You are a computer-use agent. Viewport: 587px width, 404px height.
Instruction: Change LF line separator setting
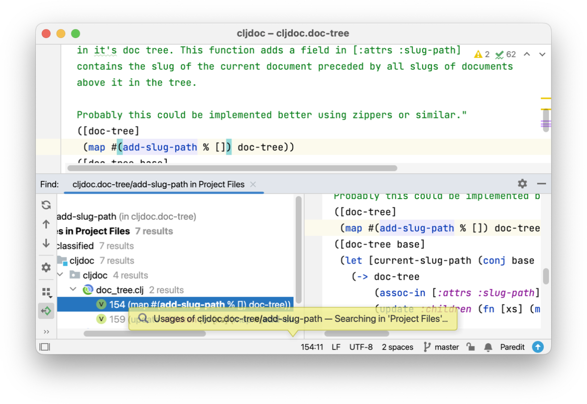[336, 347]
